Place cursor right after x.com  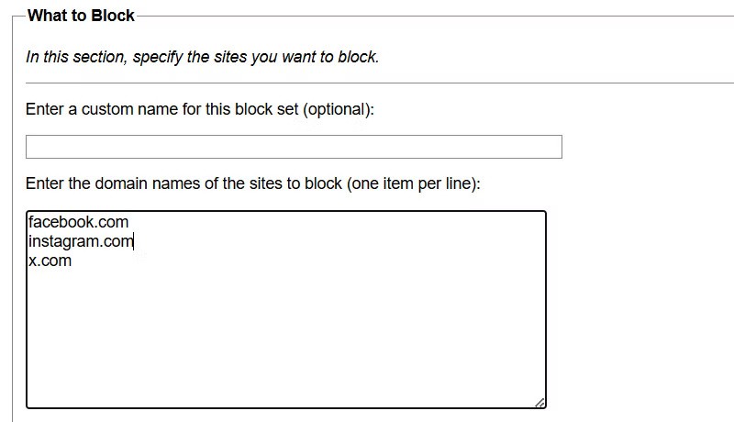click(x=72, y=261)
